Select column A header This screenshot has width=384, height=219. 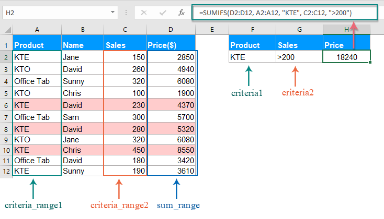37,30
